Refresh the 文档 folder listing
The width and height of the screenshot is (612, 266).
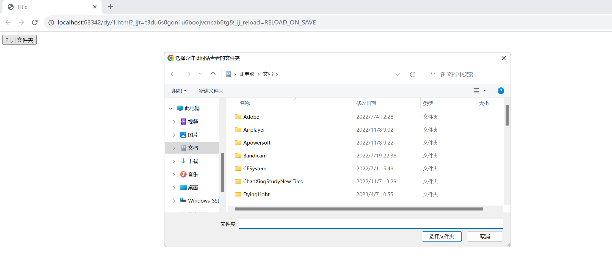coord(413,74)
